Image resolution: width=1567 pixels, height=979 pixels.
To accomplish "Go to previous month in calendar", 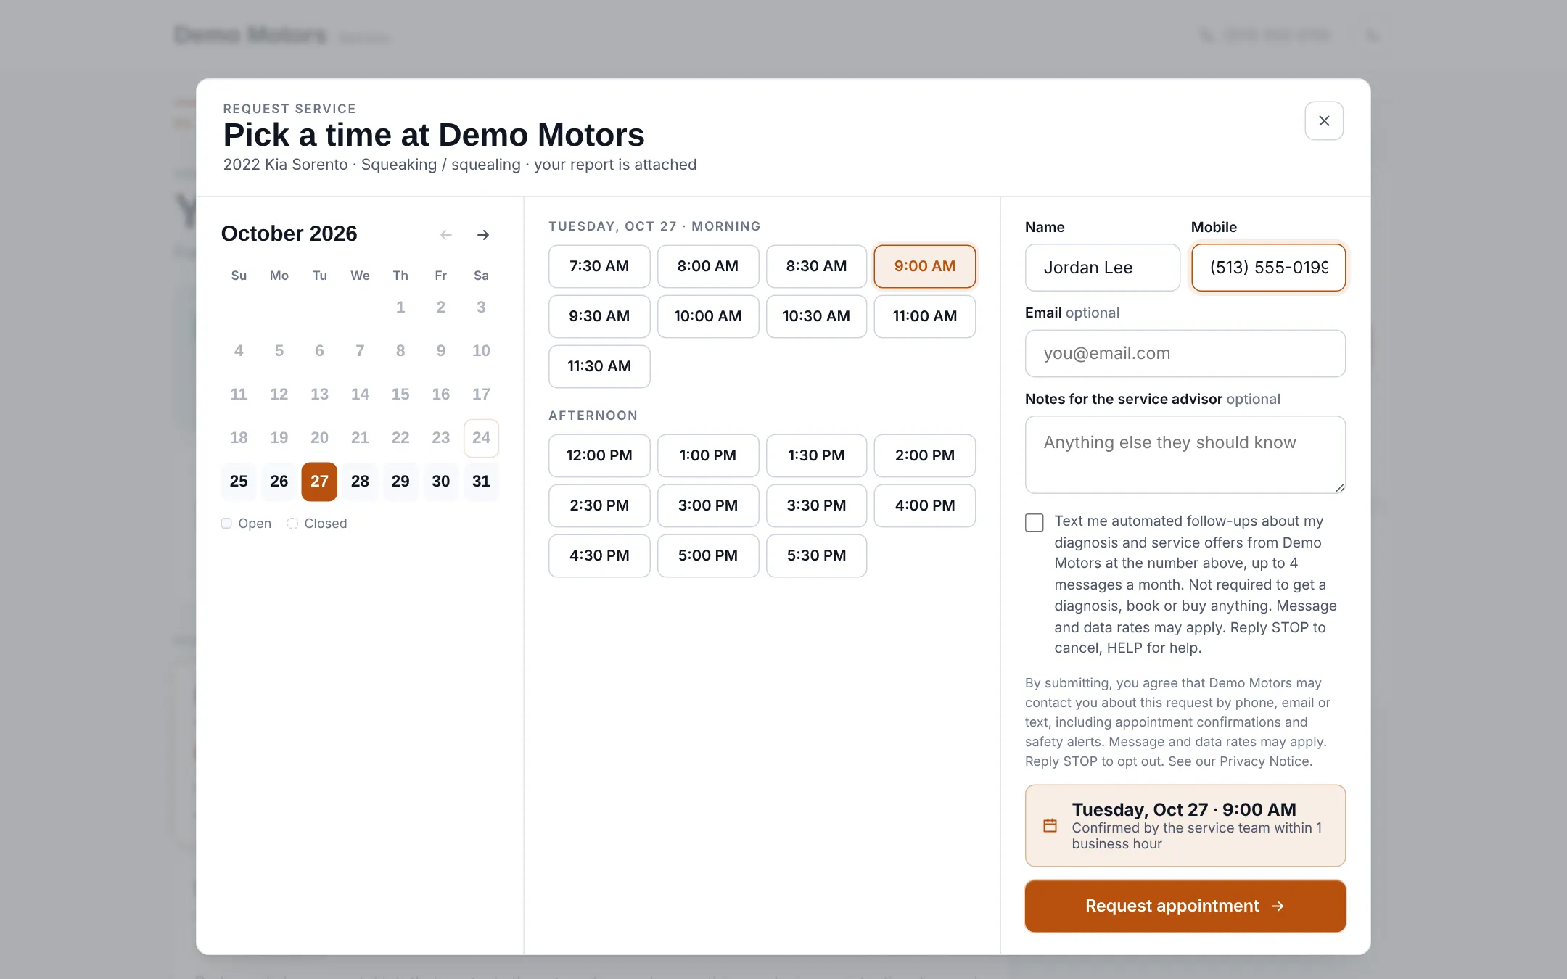I will click(446, 234).
